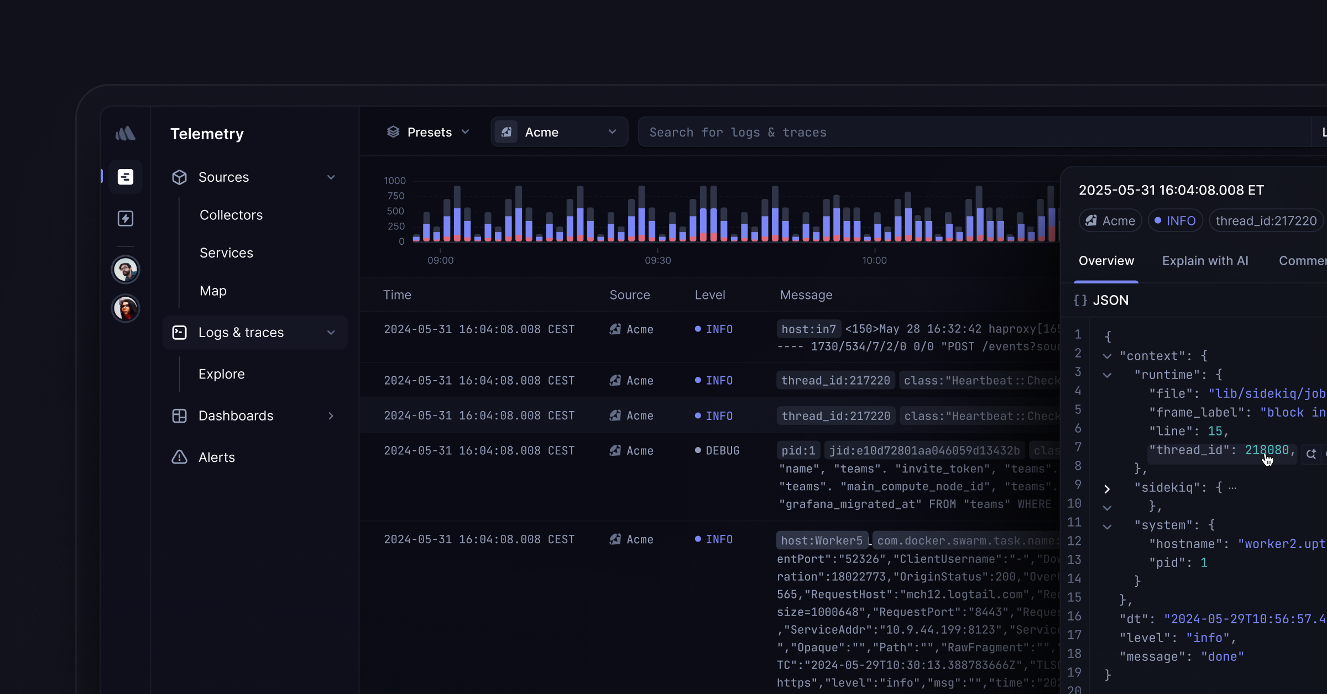Screen dimensions: 1327x694
Task: Open the lightning bolt incident icon
Action: [126, 218]
